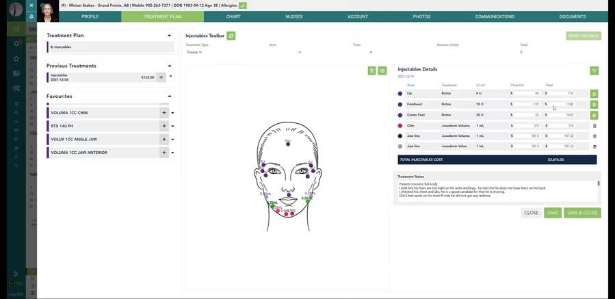
Task: Add BTX 14U FH favourite with plus
Action: [164, 126]
